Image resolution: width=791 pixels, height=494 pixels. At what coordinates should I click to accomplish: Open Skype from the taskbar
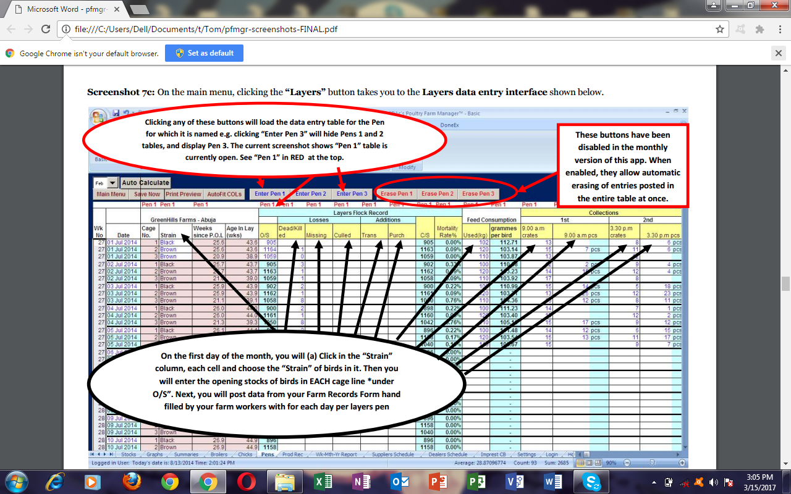click(591, 482)
